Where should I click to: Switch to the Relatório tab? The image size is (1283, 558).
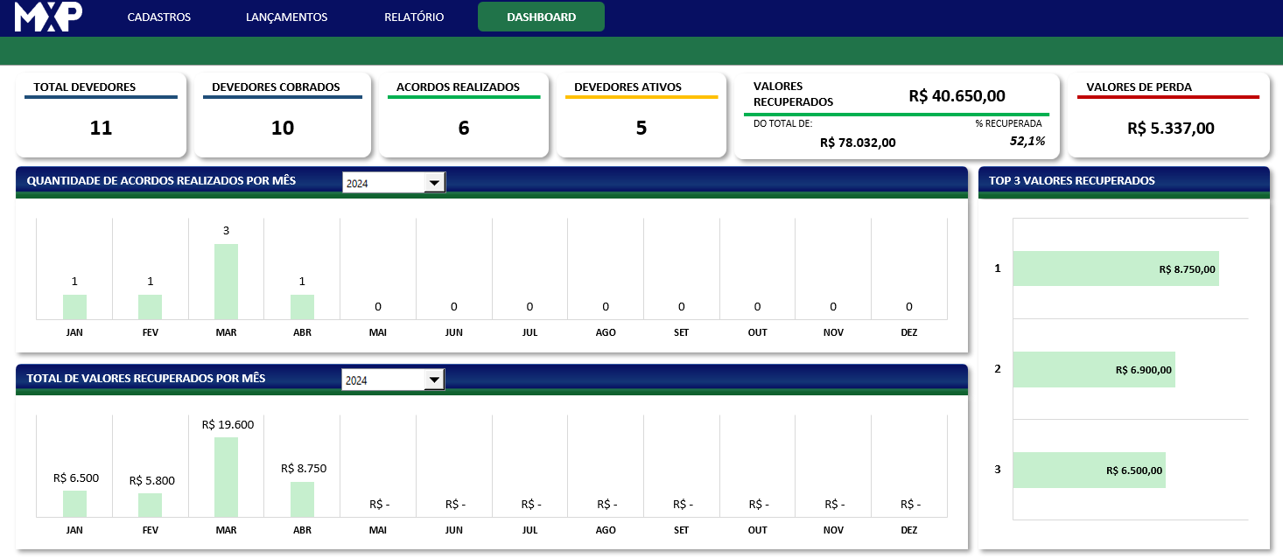pos(414,17)
